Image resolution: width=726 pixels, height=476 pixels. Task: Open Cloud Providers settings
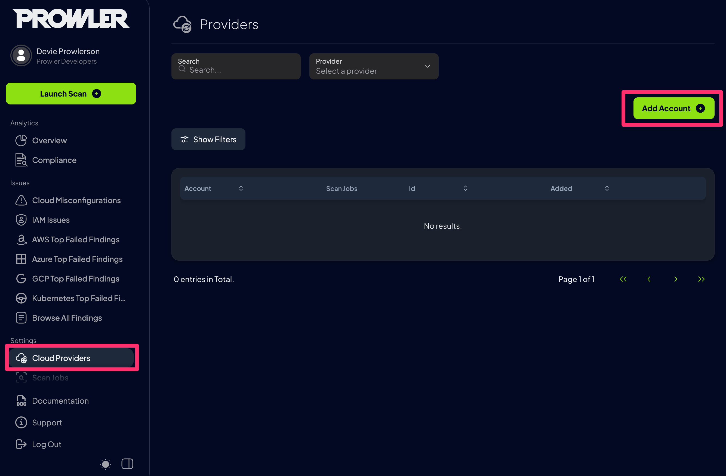pyautogui.click(x=61, y=358)
